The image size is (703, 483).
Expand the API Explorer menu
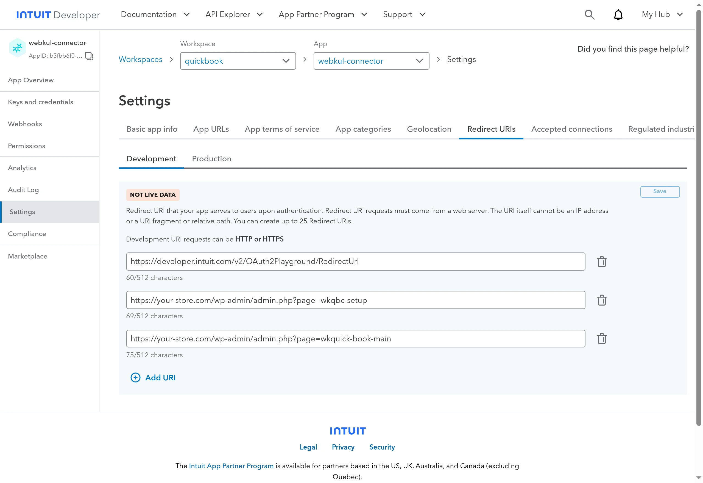(x=234, y=14)
